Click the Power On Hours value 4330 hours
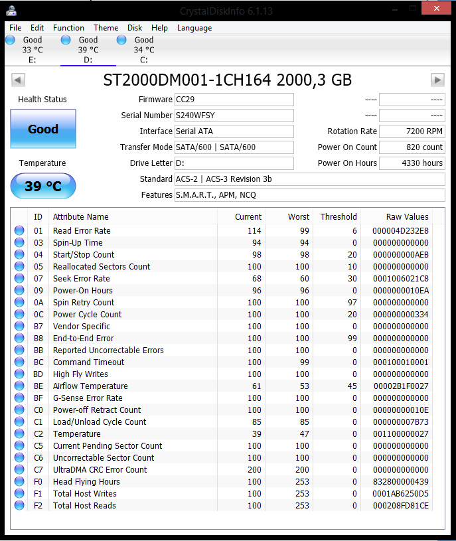This screenshot has height=541, width=456. coord(412,163)
